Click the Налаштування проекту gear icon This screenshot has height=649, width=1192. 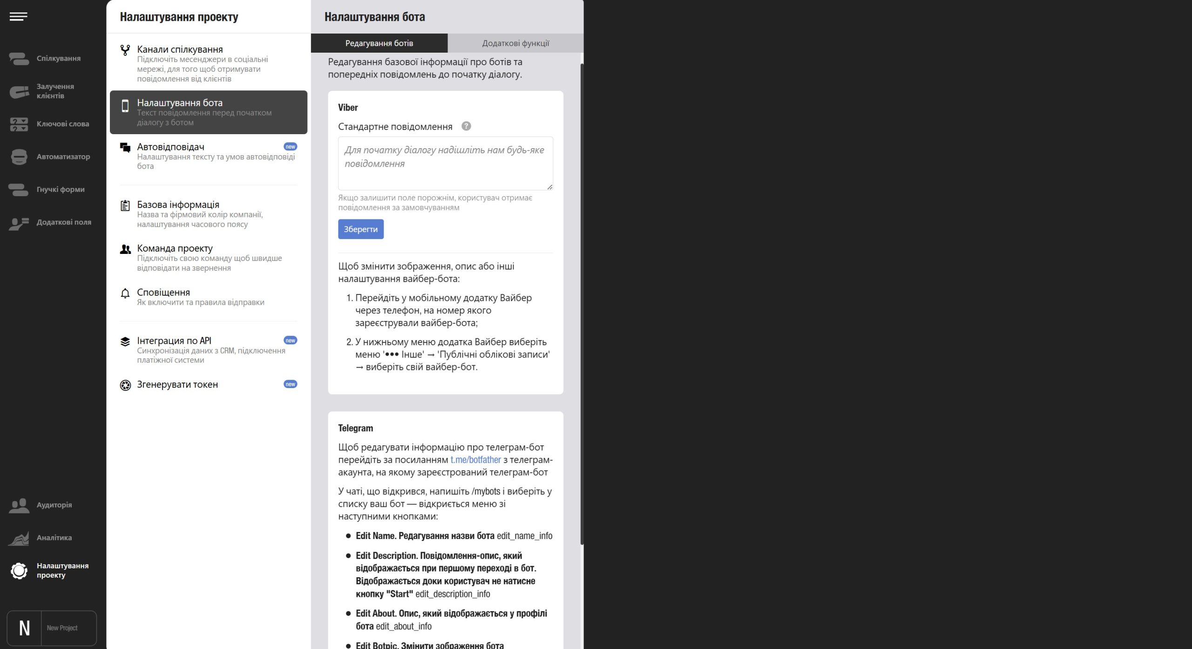point(19,571)
